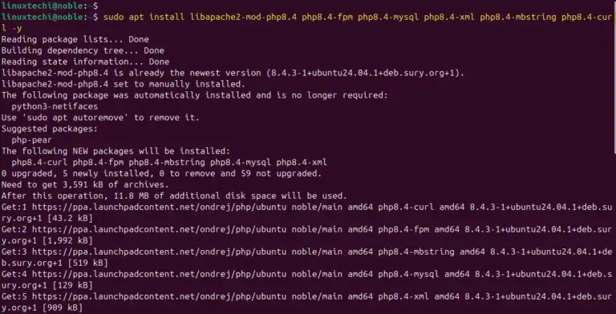Click the 'Reading package lists... Done' line
Screen dimensions: 616x314
click(x=75, y=39)
